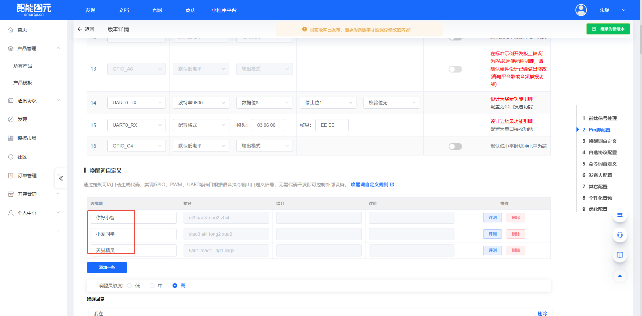Image resolution: width=642 pixels, height=316 pixels.
Task: Toggle the switch in GPIO_C4 row
Action: point(455,146)
